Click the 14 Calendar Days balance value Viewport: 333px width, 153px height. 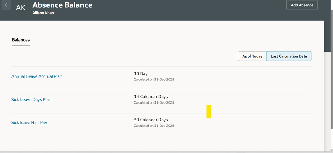coord(150,97)
